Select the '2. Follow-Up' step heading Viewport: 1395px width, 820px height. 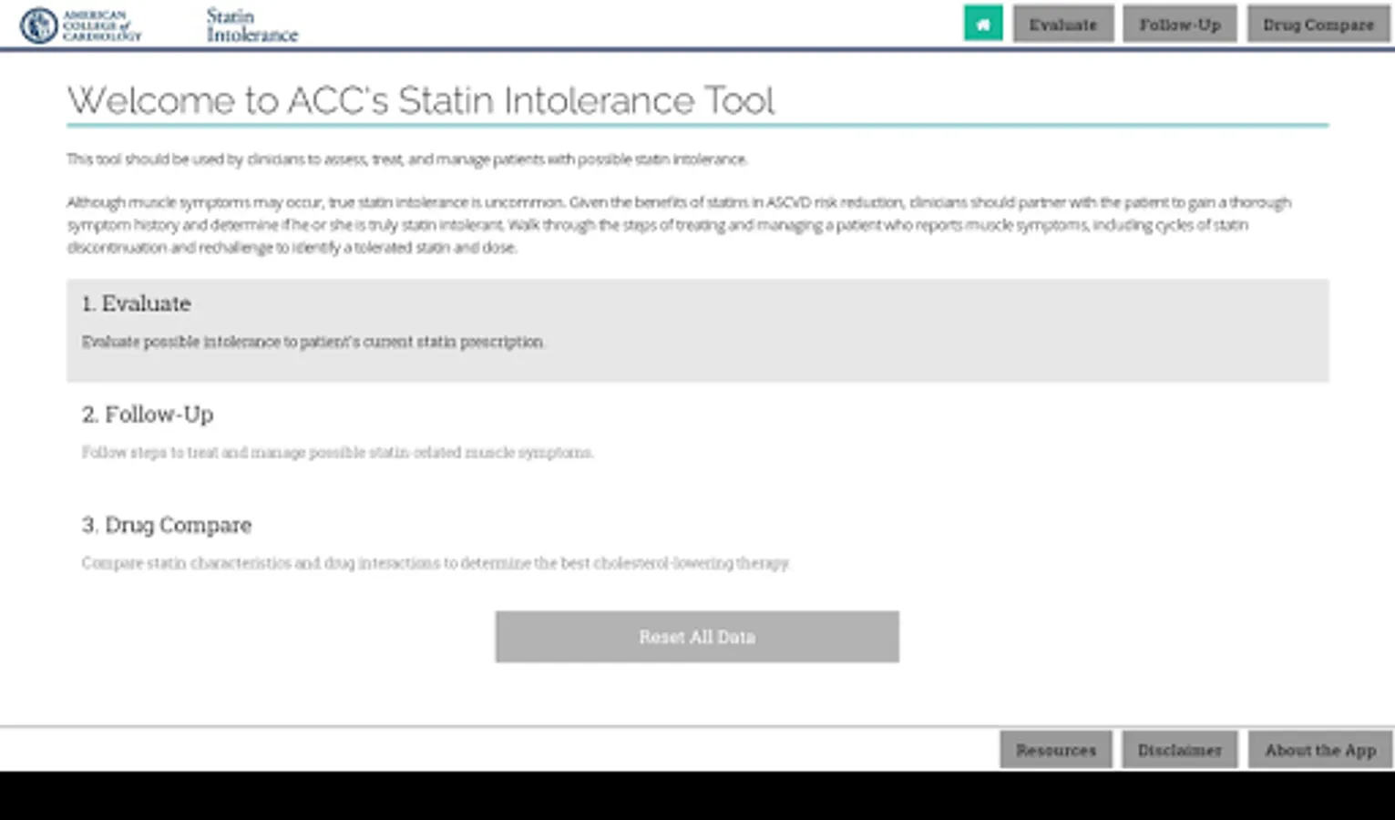pos(148,415)
